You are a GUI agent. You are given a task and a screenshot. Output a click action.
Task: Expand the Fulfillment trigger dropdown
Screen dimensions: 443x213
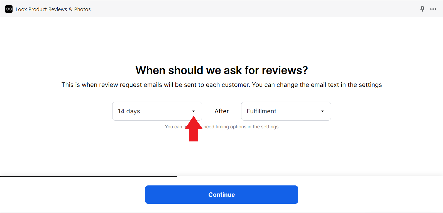[x=286, y=111]
